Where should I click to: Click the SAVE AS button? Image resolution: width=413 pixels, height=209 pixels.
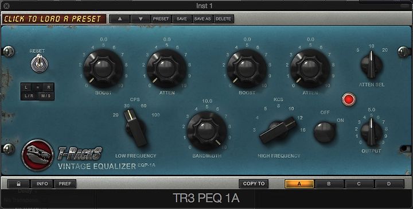[x=202, y=19]
